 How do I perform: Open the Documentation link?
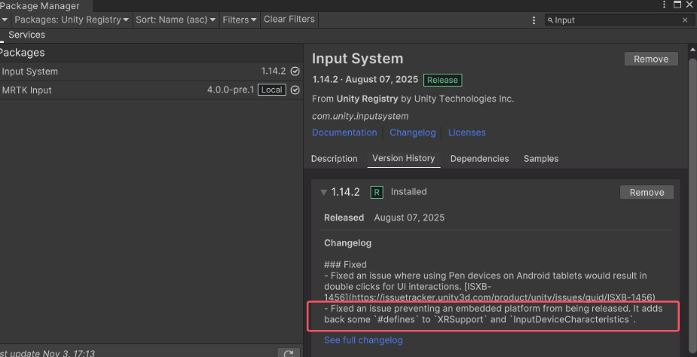(x=344, y=133)
